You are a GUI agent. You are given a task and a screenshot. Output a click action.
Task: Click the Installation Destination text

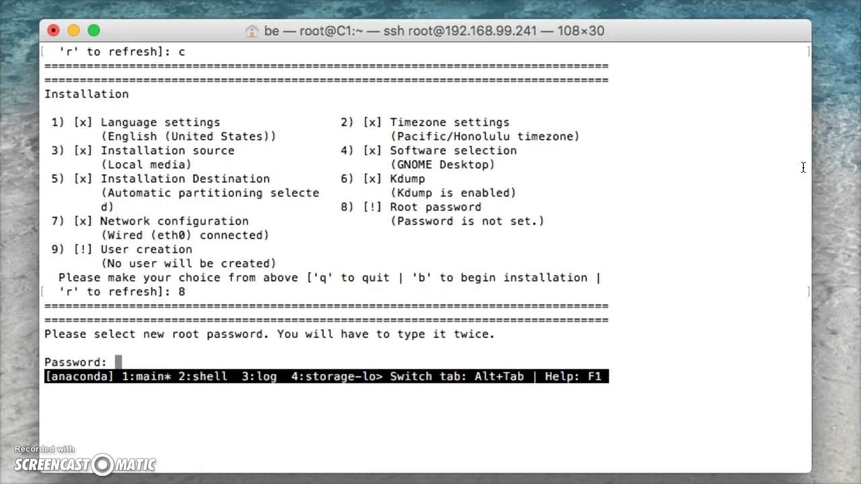pos(185,179)
